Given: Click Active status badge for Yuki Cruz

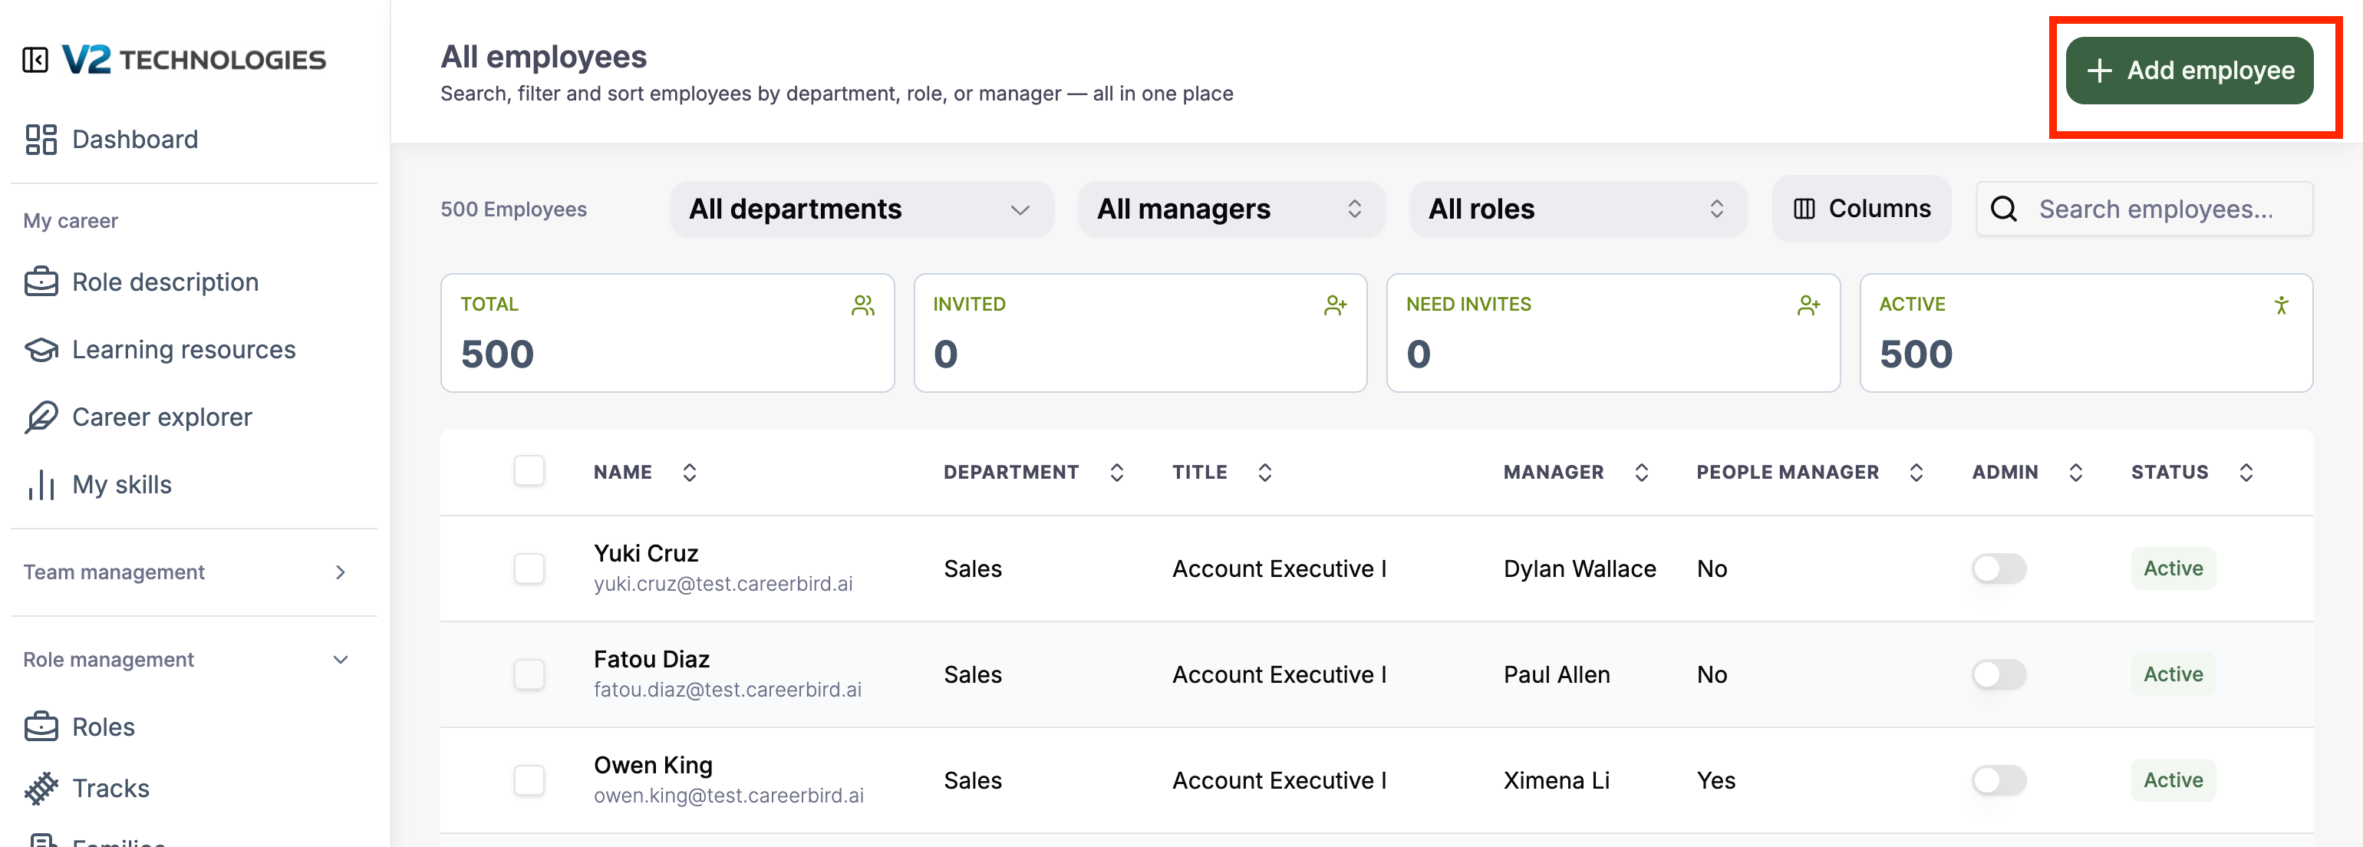Looking at the screenshot, I should (2173, 569).
